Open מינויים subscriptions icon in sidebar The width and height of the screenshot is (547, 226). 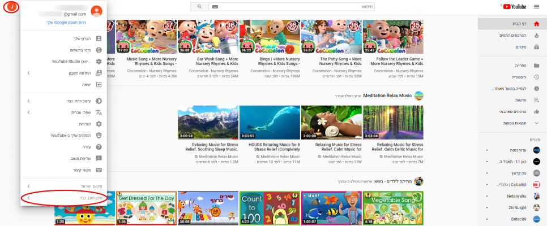coord(537,47)
